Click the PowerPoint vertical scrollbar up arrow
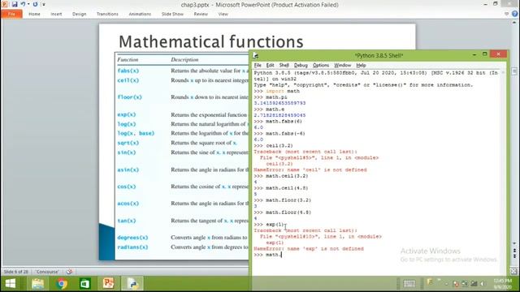520x292 pixels. pyautogui.click(x=514, y=22)
